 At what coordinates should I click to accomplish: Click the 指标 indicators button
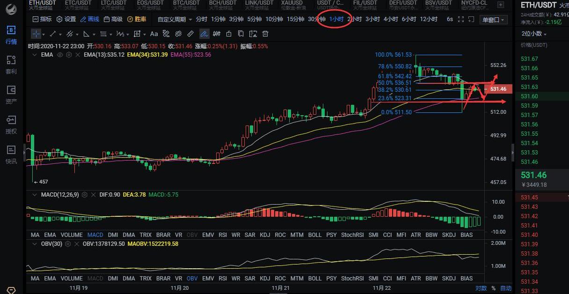click(42, 19)
